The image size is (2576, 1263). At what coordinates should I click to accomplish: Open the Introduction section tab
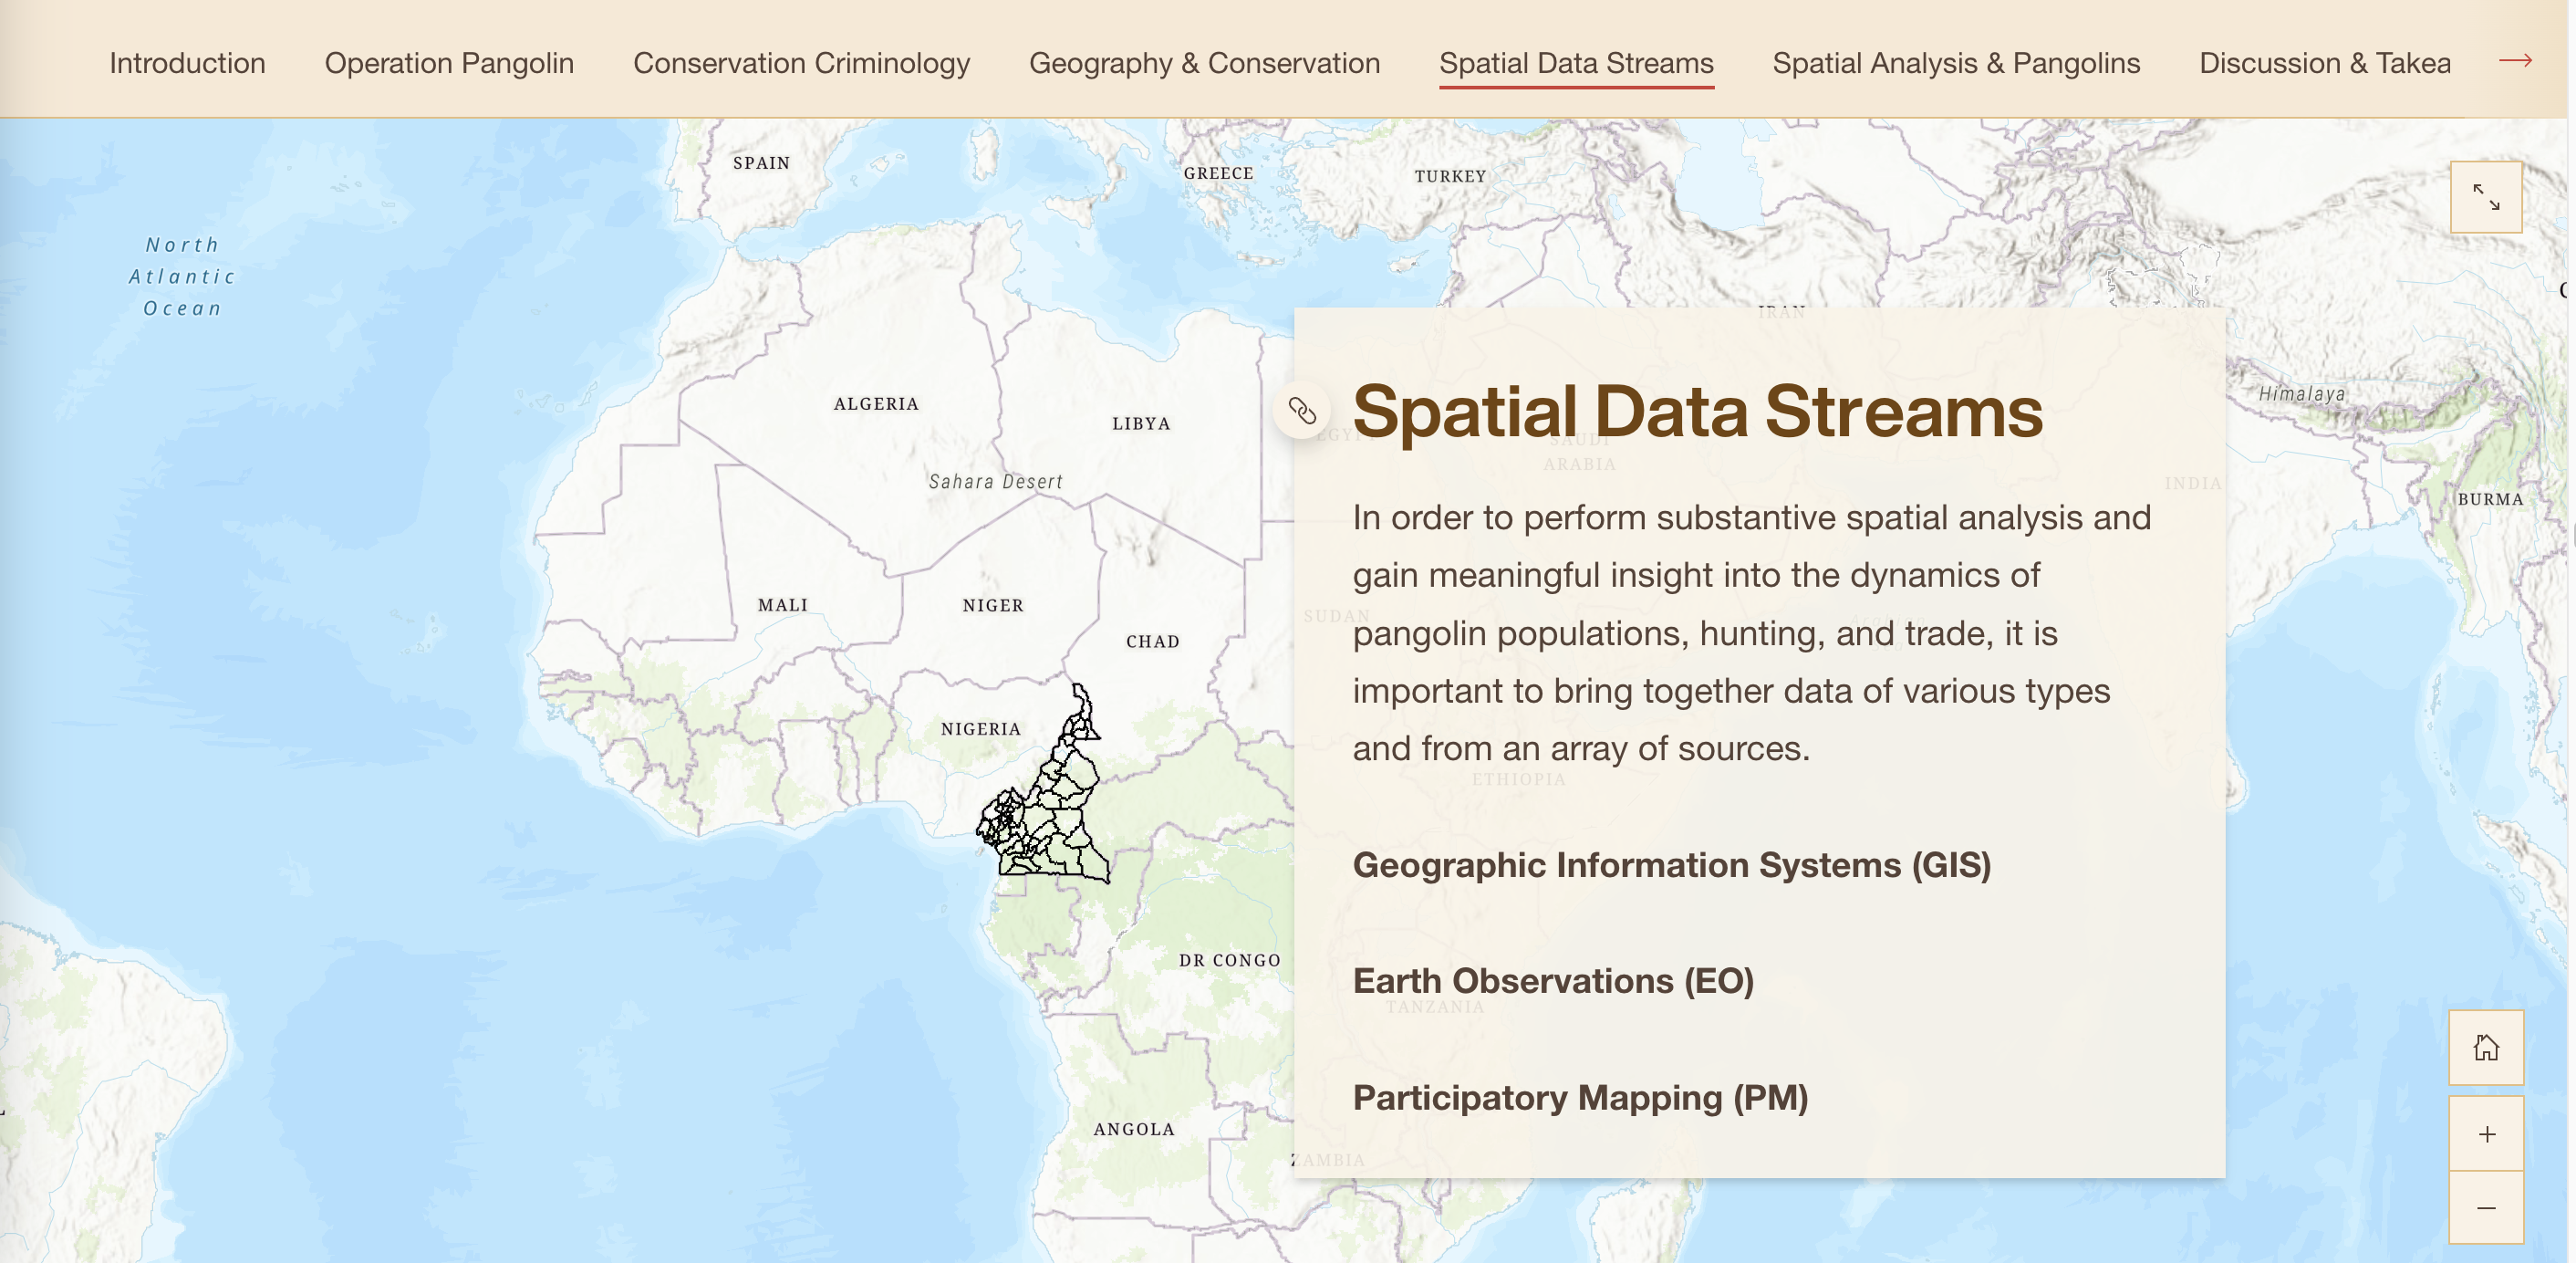(187, 63)
